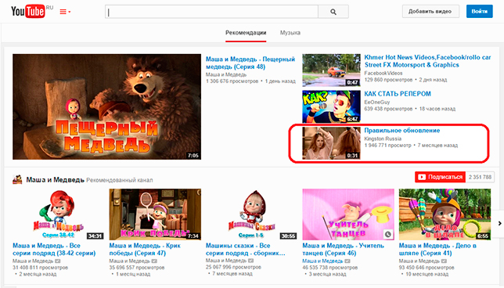
Task: Click the magnifying glass search button
Action: (x=333, y=12)
